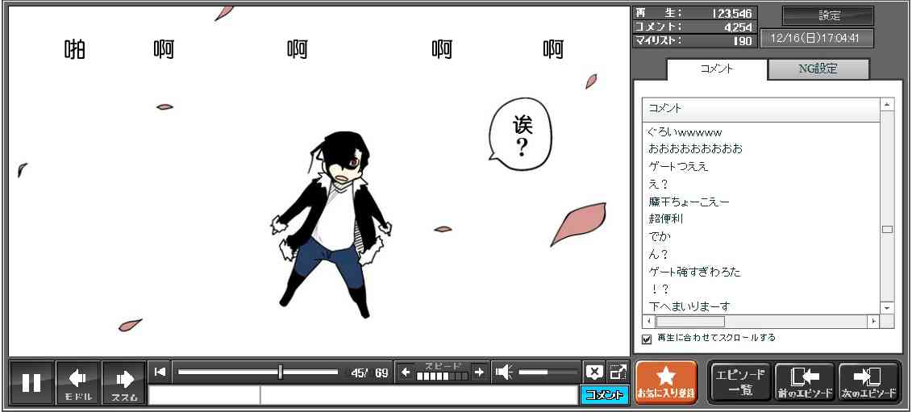The height and width of the screenshot is (412, 912).
Task: Decrease speed with the left arrow
Action: pyautogui.click(x=405, y=372)
